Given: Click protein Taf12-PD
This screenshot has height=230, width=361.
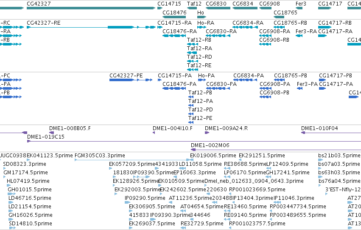Looking at the screenshot, I should point(201,110).
